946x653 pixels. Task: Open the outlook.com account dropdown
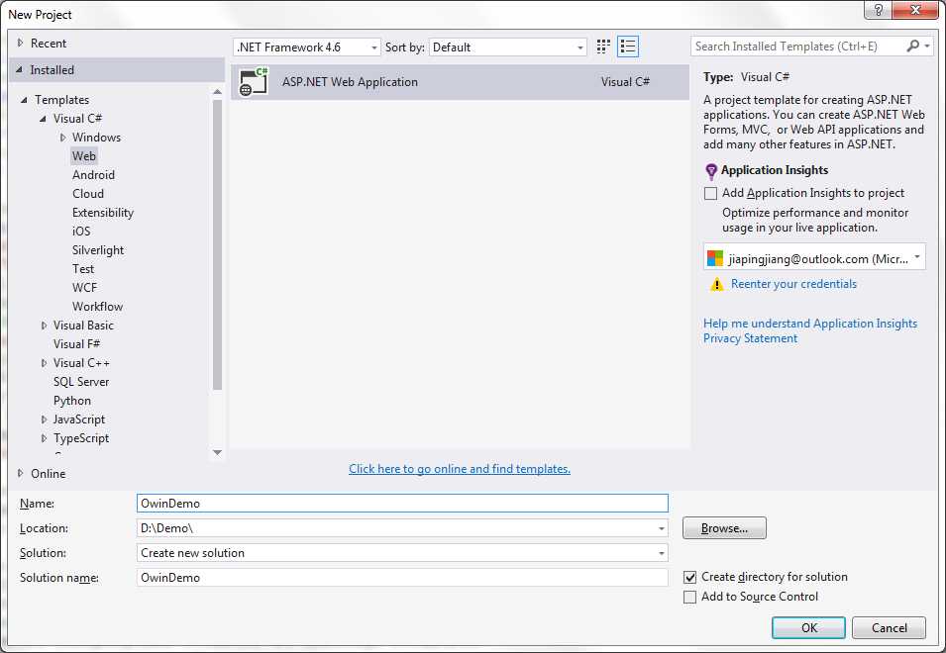(x=814, y=258)
